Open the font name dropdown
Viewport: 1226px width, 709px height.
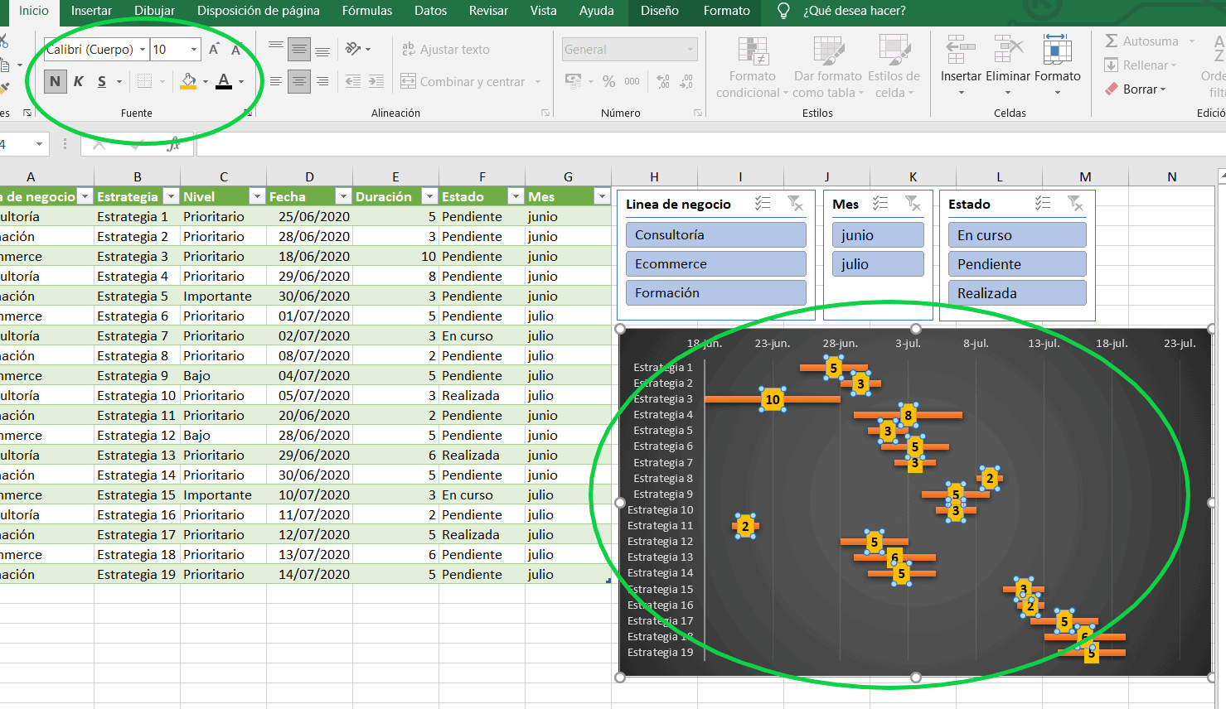[x=143, y=50]
